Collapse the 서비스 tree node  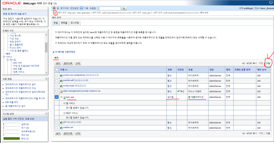pos(4,57)
